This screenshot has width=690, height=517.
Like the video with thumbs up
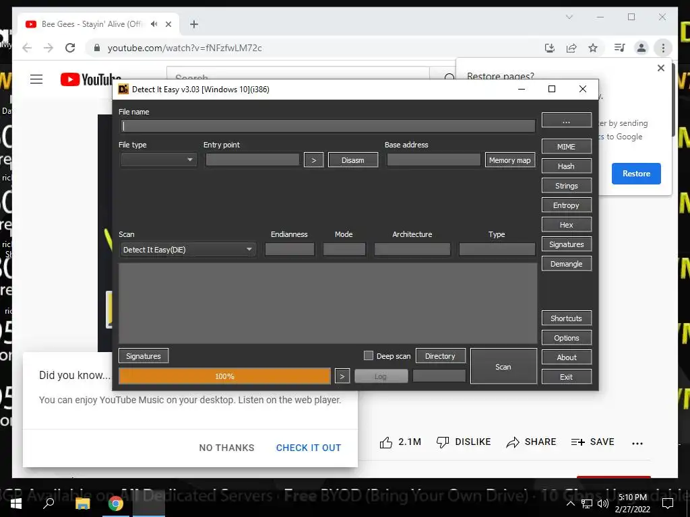(386, 442)
